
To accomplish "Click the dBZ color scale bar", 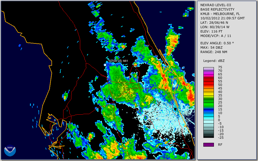I will click(208, 102).
